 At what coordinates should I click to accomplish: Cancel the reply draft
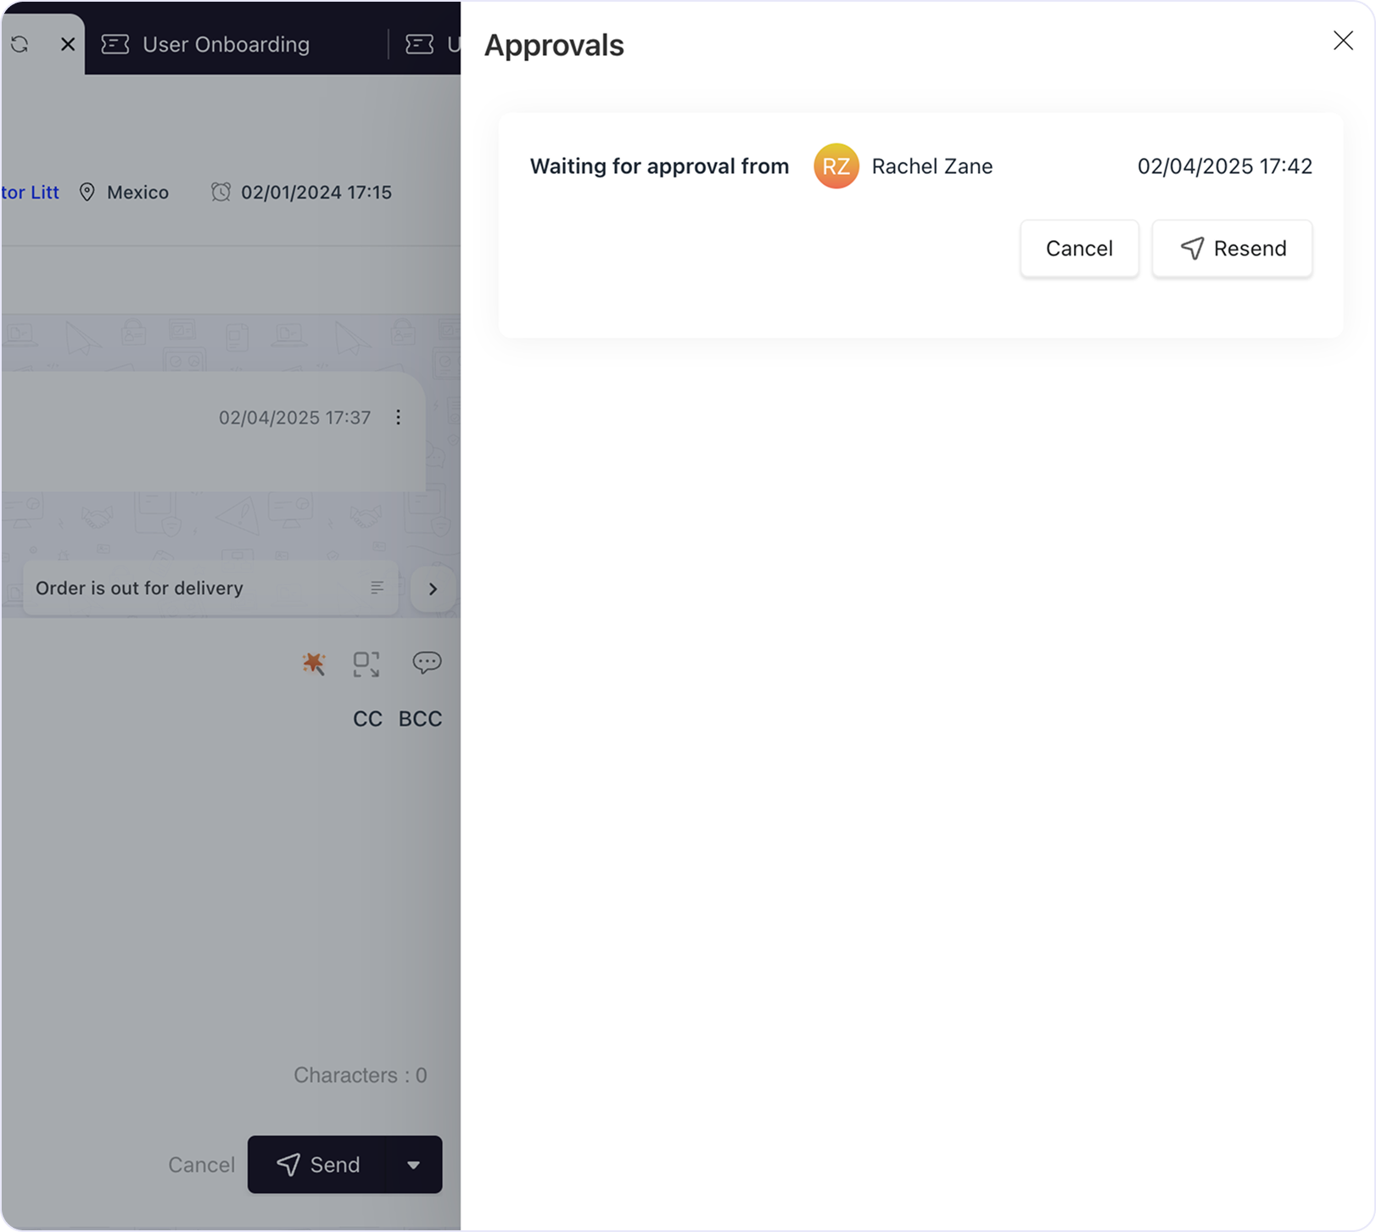[x=201, y=1165]
